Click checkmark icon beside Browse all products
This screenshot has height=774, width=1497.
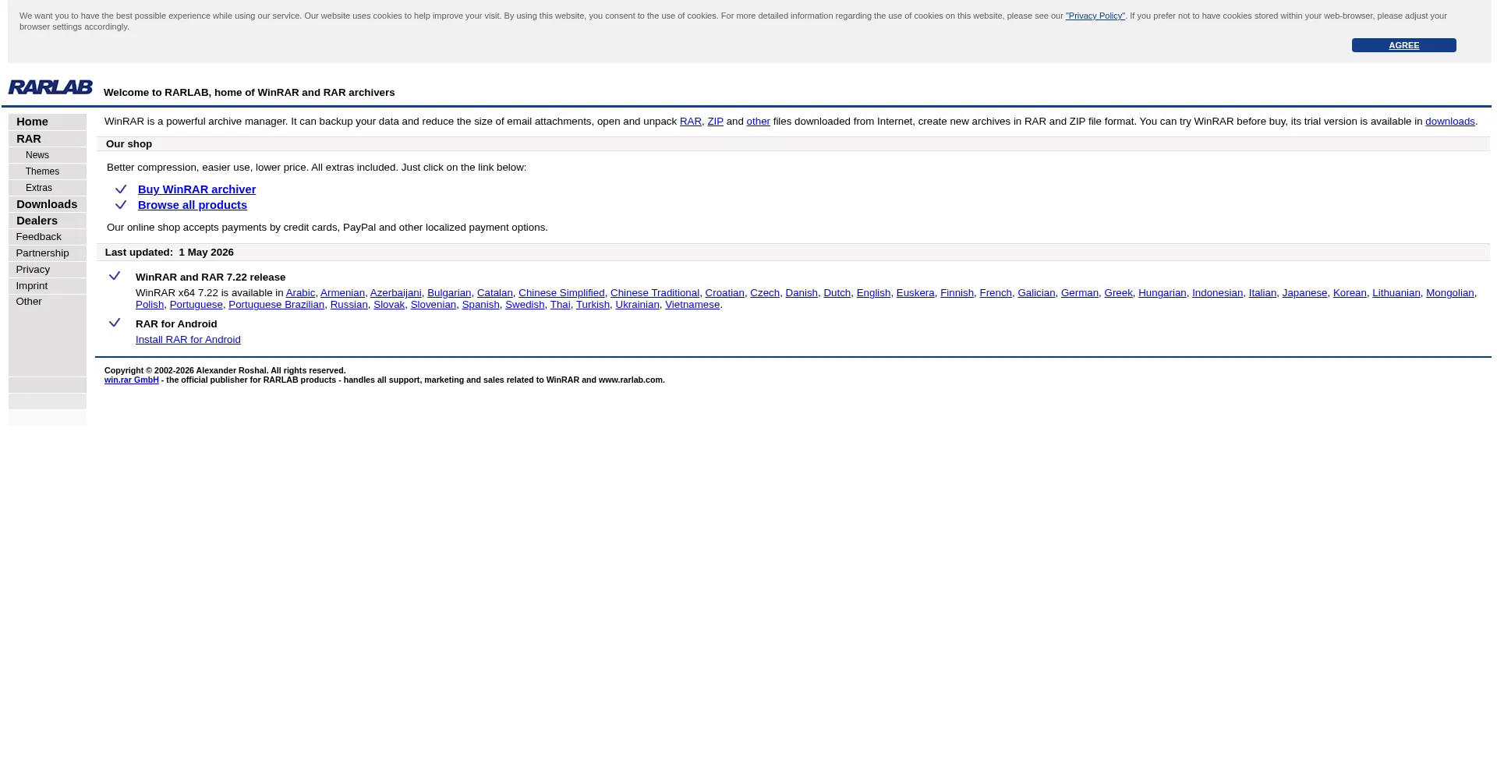121,205
